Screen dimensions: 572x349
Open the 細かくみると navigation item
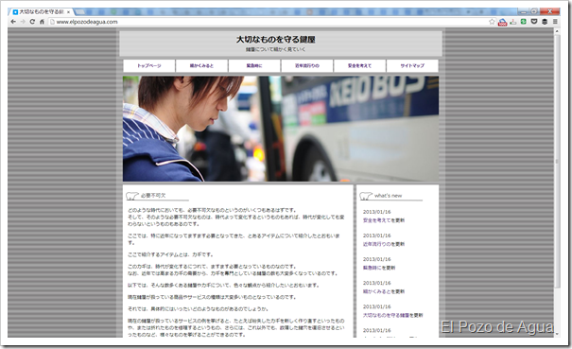pyautogui.click(x=201, y=65)
